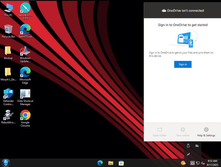Click the USB safely remove tray icon

188,146
